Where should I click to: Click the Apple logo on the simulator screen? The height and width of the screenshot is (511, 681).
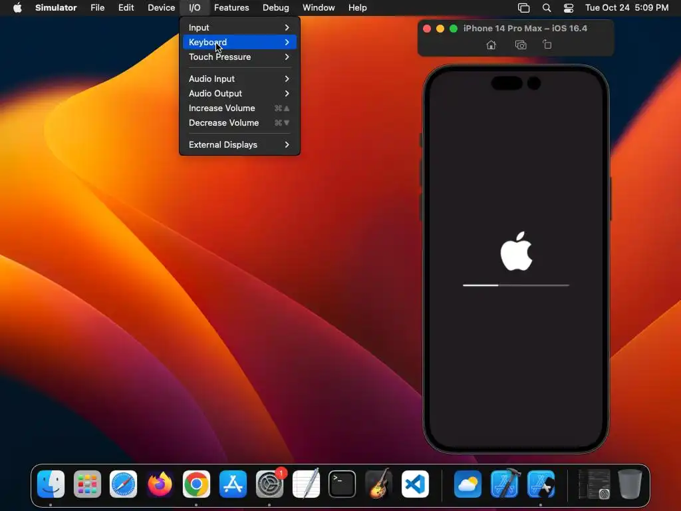point(516,251)
